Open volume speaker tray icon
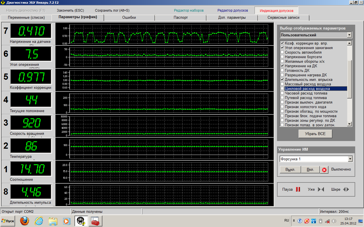 334,221
